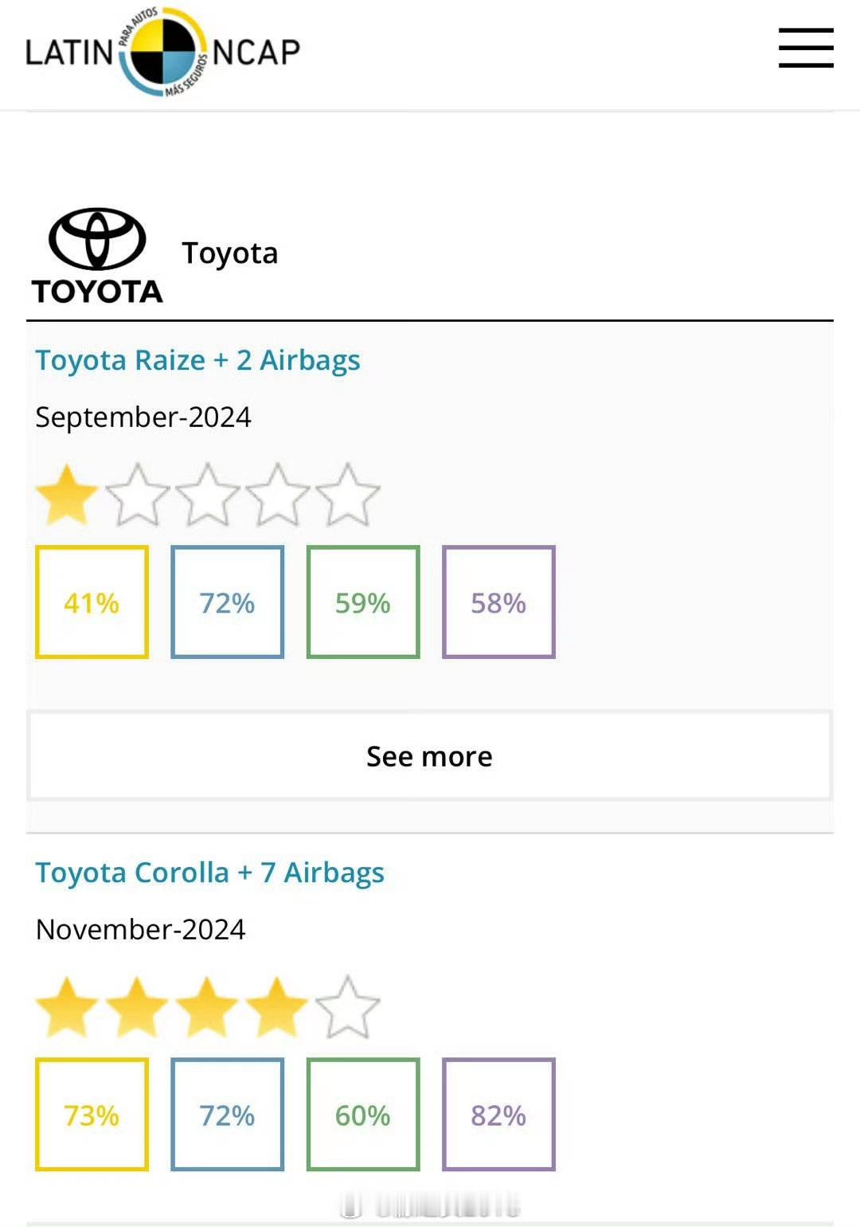Select Raize yellow 41% score box
This screenshot has width=860, height=1227.
92,602
